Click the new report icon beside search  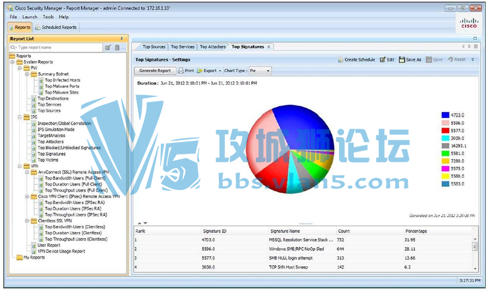click(x=108, y=47)
